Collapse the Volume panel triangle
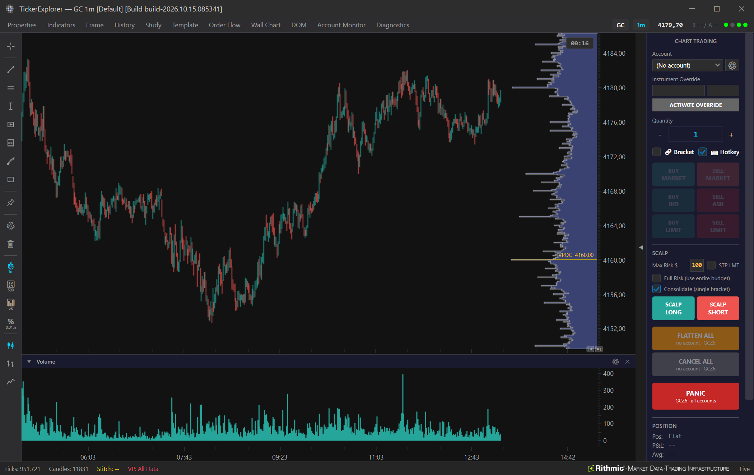 tap(29, 362)
